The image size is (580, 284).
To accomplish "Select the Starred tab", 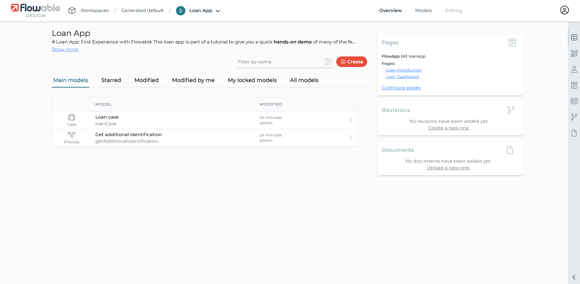I will [111, 80].
